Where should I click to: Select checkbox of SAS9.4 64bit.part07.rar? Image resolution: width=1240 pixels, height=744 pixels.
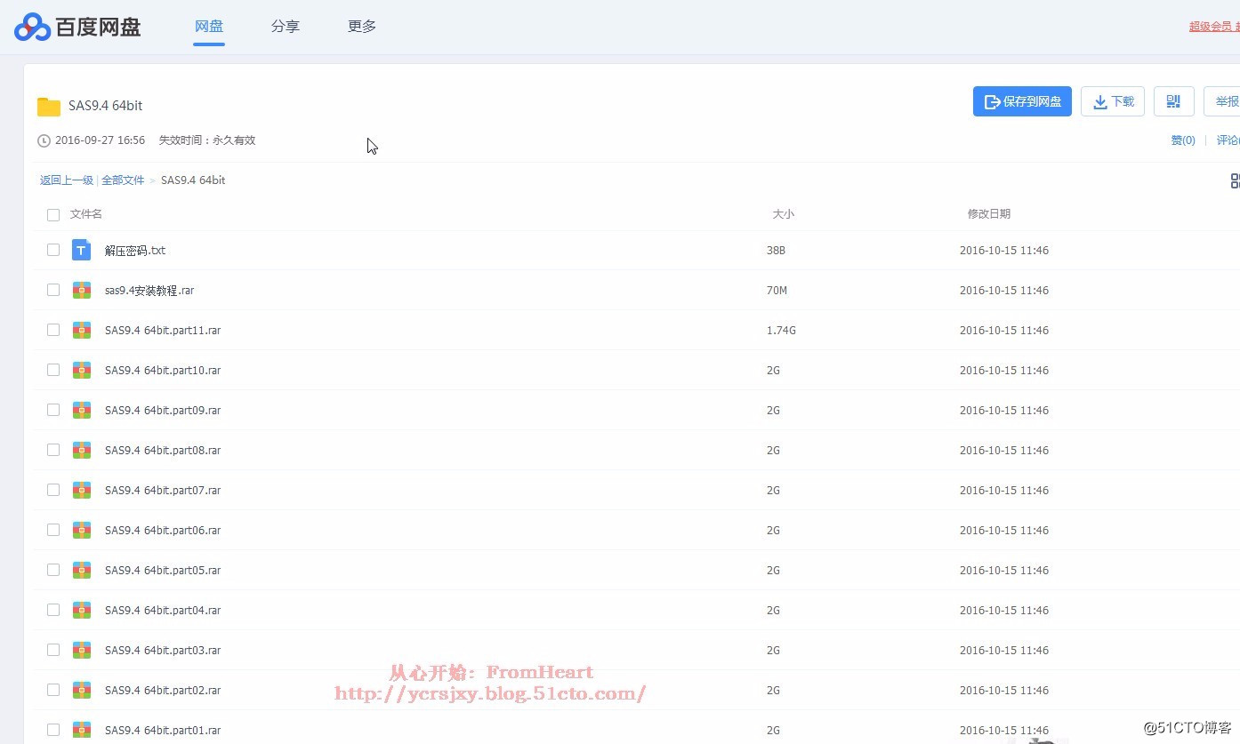(x=53, y=490)
